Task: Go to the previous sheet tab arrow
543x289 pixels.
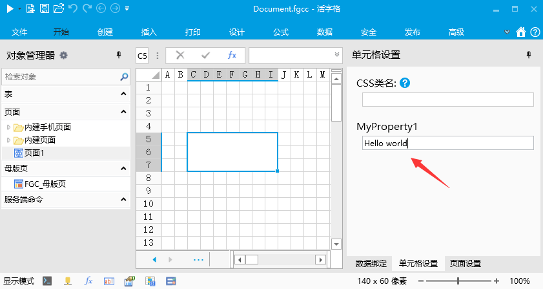Action: 154,259
